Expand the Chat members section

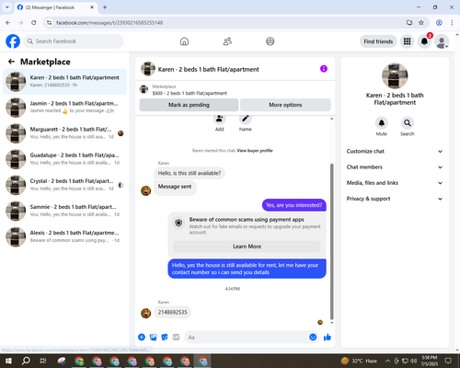click(x=395, y=167)
